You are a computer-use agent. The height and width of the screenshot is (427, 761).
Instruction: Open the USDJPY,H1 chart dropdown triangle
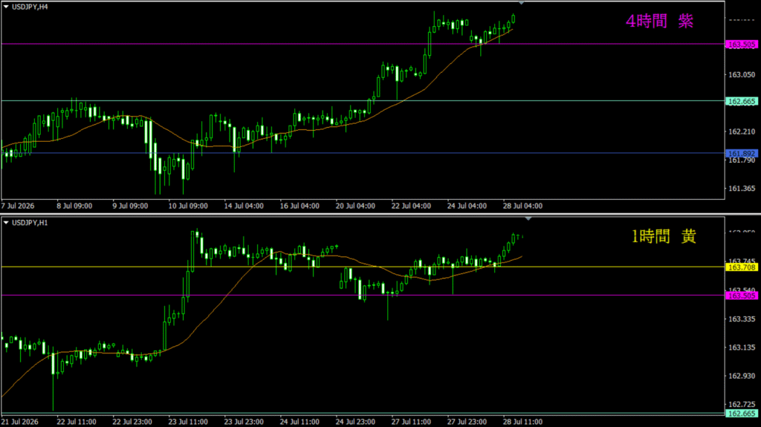coord(6,223)
